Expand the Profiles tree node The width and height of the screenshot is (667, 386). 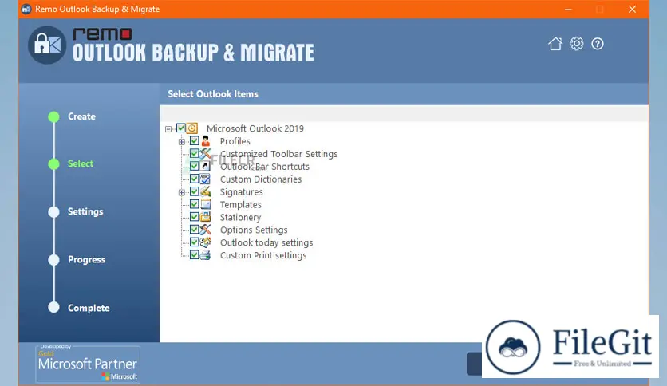[x=182, y=142]
